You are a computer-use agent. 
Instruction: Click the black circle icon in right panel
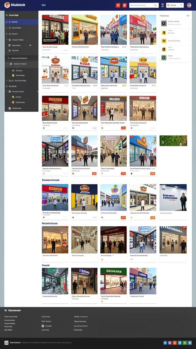pyautogui.click(x=164, y=23)
